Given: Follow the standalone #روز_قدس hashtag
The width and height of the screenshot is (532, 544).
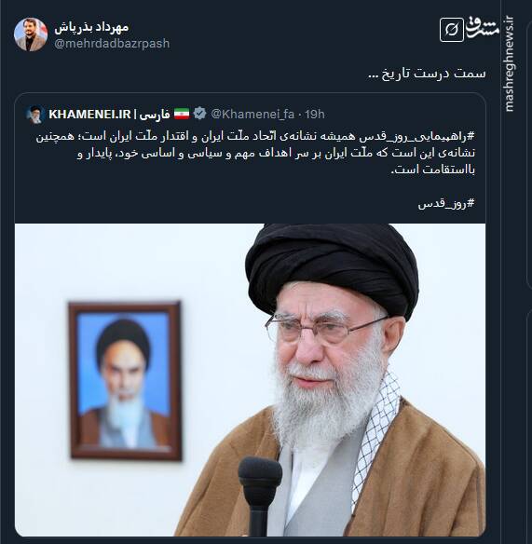Looking at the screenshot, I should 446,204.
